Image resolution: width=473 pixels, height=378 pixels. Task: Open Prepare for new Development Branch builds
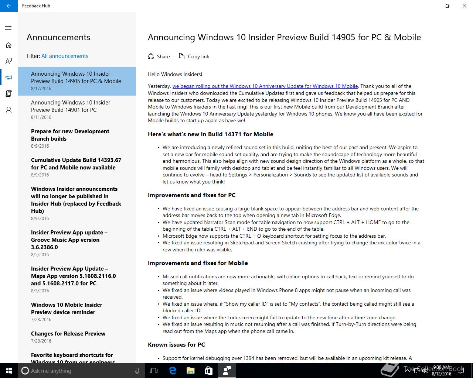point(77,139)
